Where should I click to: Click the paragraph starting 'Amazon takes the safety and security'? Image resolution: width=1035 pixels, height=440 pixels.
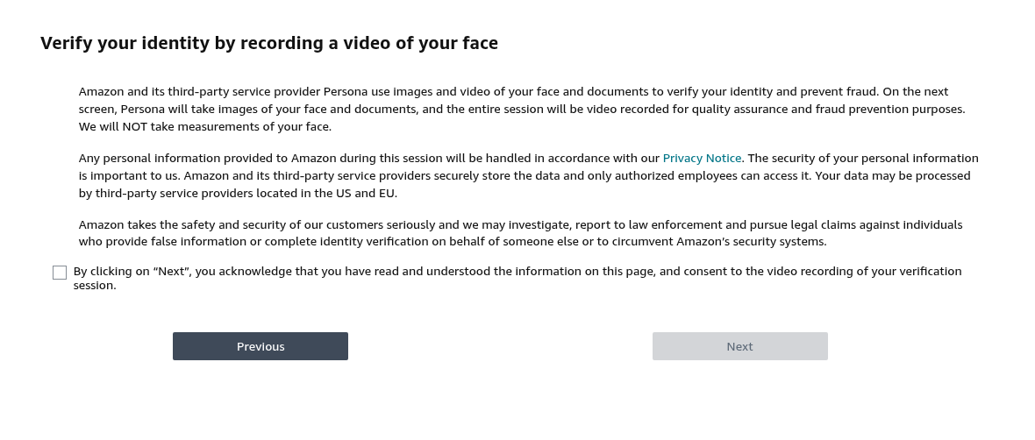point(521,233)
